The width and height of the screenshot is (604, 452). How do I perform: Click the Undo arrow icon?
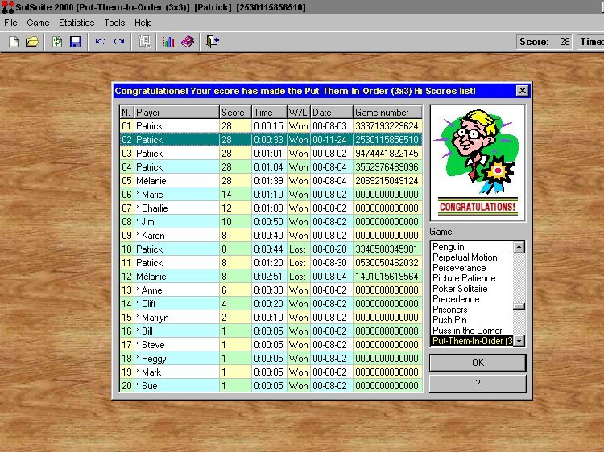[x=101, y=42]
